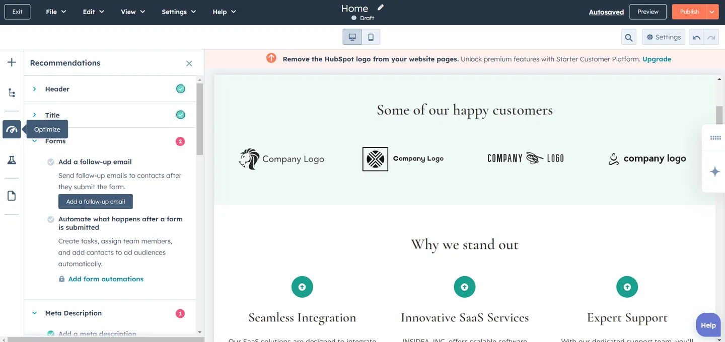Select the Expert Support green circle icon
Viewport: 725px width, 342px height.
[x=627, y=287]
